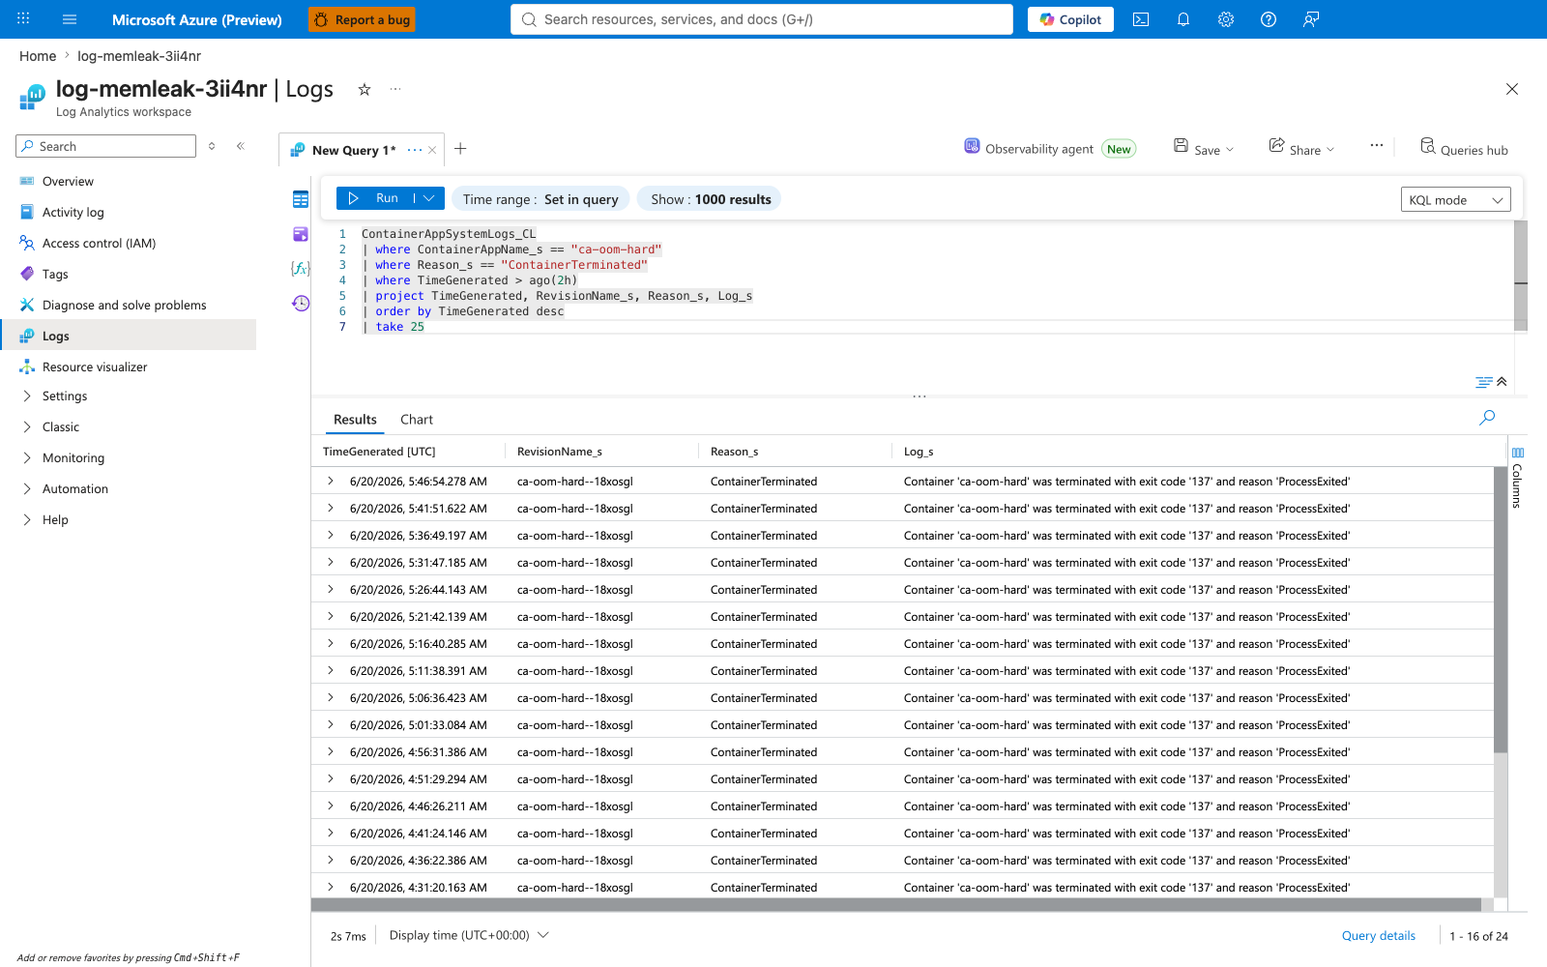The image size is (1547, 967).
Task: Close the New Query 1 tab
Action: (432, 150)
